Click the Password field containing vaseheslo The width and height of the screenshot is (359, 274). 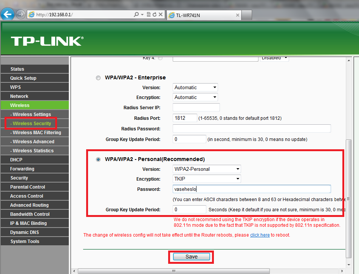[x=252, y=189]
